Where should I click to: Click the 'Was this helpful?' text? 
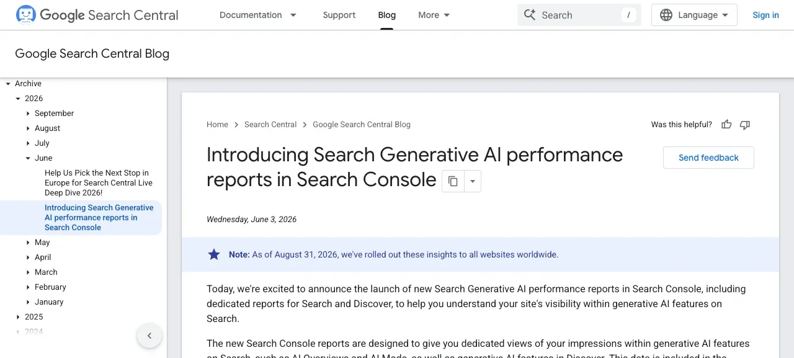tap(682, 125)
